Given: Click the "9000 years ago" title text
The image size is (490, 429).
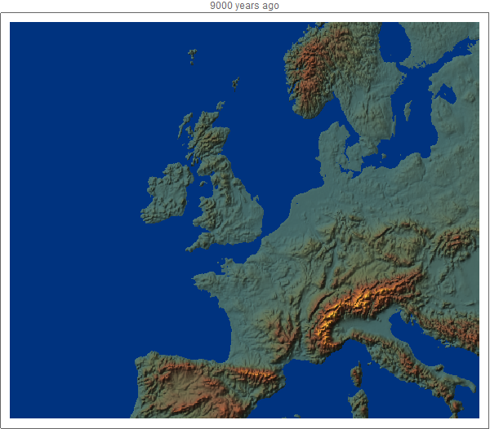Looking at the screenshot, I should pyautogui.click(x=244, y=6).
